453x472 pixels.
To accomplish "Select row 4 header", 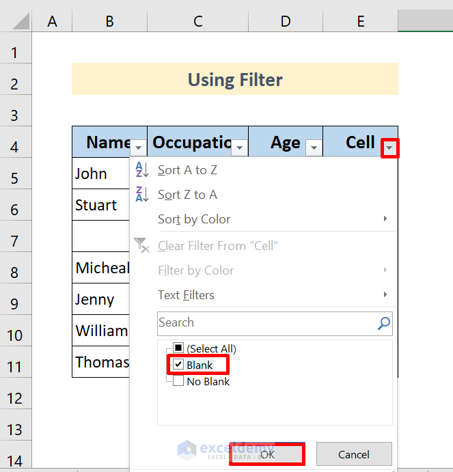I will 16,142.
